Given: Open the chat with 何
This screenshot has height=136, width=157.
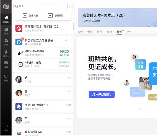Looking at the screenshot, I should 43,79.
